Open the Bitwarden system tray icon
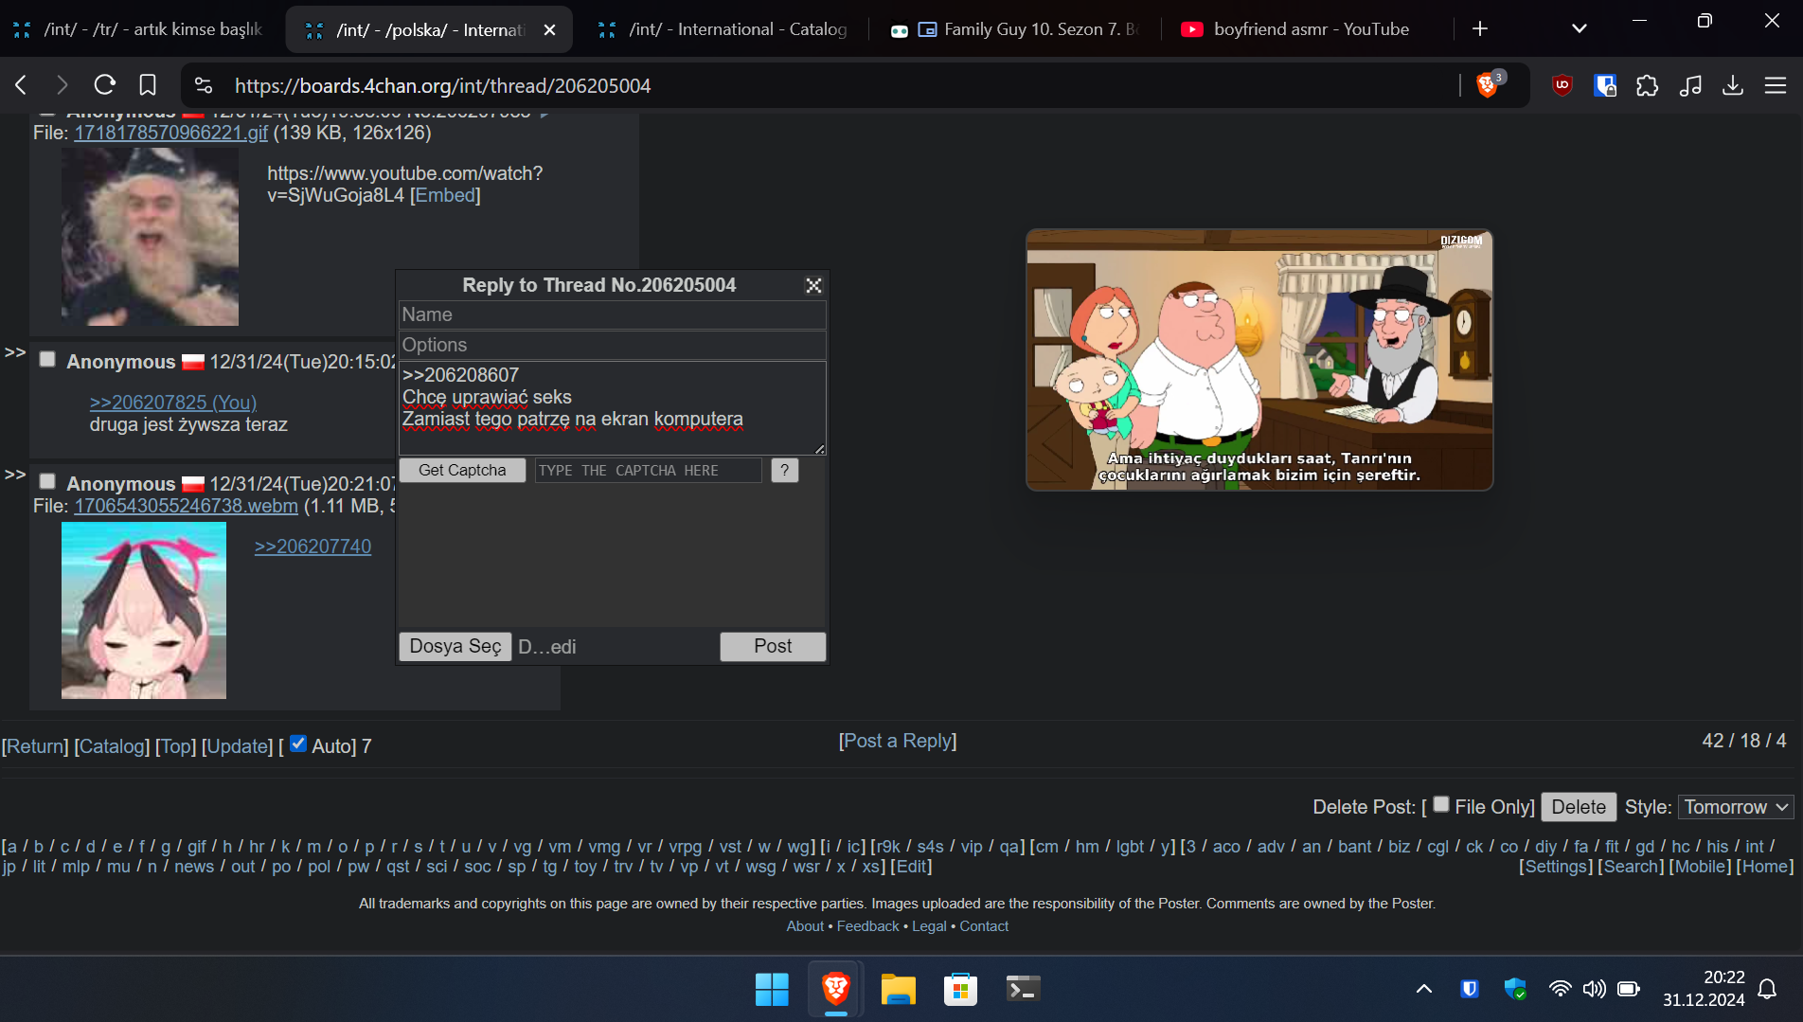 tap(1470, 989)
